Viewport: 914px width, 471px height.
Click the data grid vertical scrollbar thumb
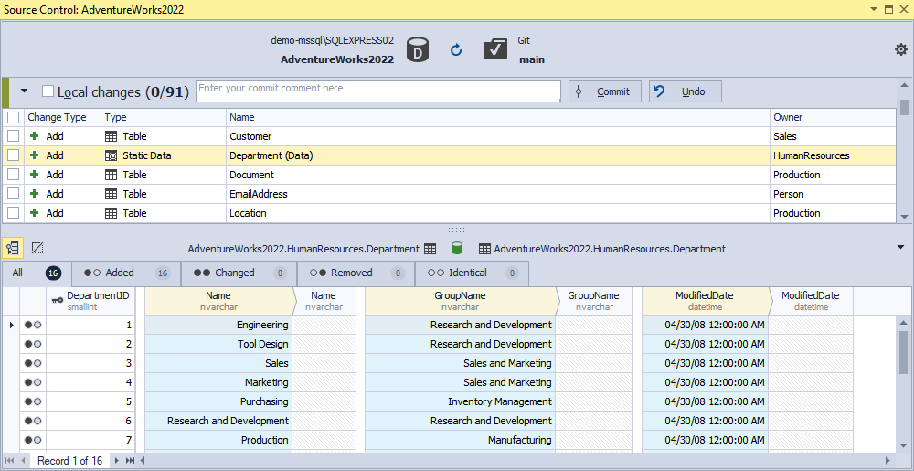point(903,353)
